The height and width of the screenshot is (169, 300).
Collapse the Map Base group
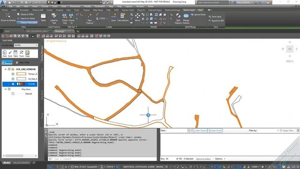[5, 89]
